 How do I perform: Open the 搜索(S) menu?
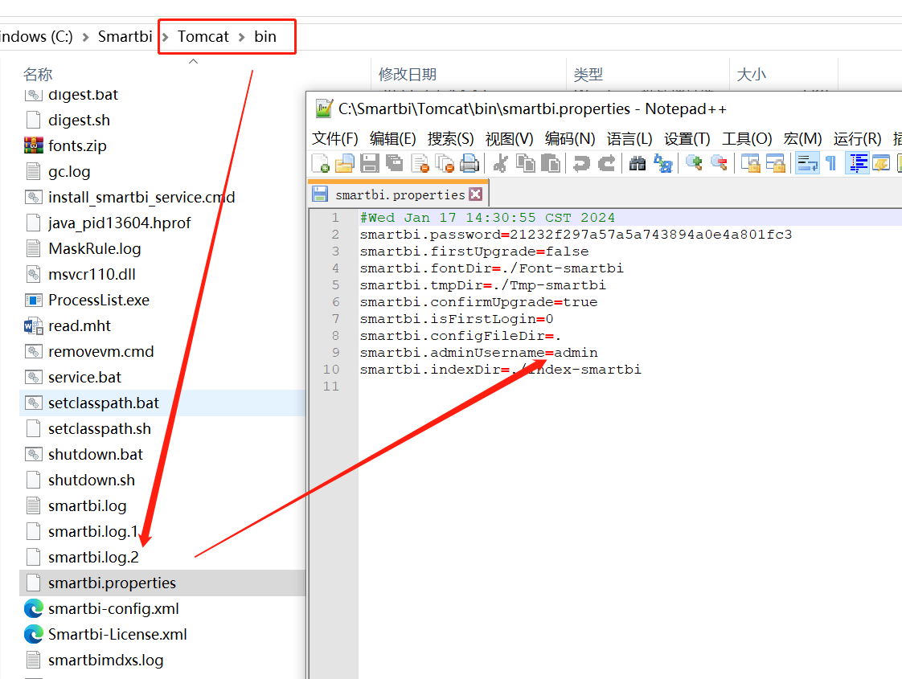pos(450,138)
